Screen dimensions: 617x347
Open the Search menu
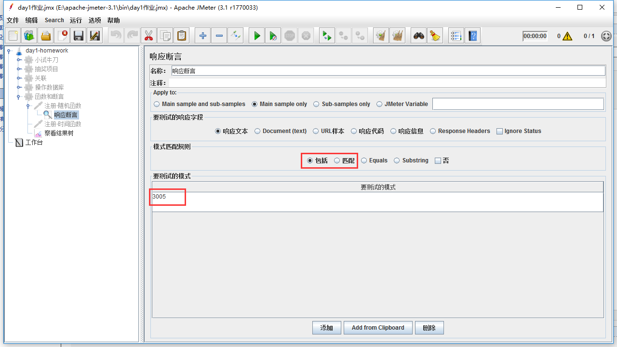[x=54, y=20]
